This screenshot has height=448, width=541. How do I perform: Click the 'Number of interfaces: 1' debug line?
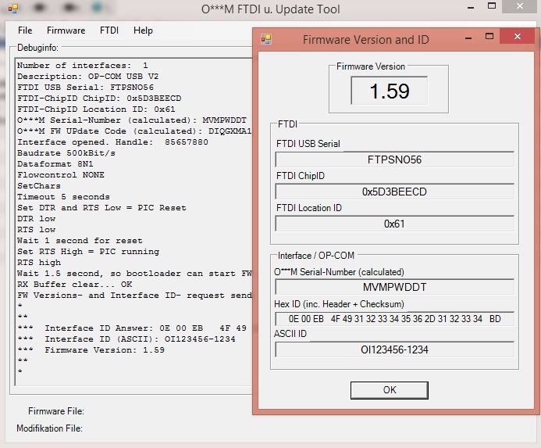point(83,66)
